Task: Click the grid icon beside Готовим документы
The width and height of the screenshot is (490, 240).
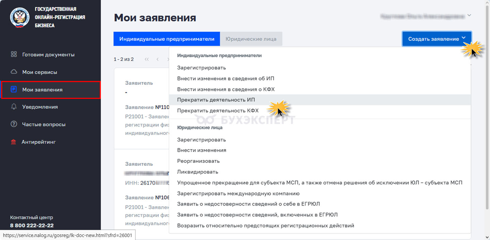Action: point(14,54)
